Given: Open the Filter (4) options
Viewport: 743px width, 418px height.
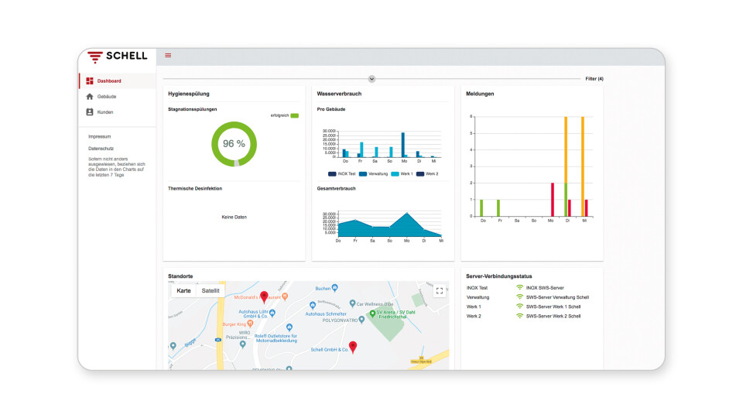Looking at the screenshot, I should point(594,79).
